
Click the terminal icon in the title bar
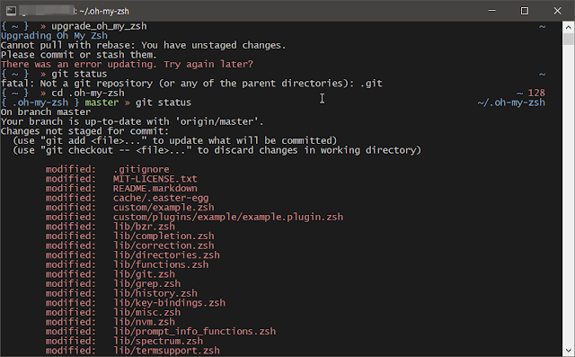click(11, 11)
